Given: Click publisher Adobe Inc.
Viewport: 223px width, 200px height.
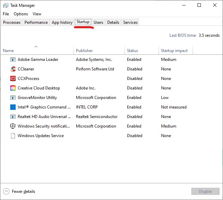Looking at the screenshot, I should 85,88.
